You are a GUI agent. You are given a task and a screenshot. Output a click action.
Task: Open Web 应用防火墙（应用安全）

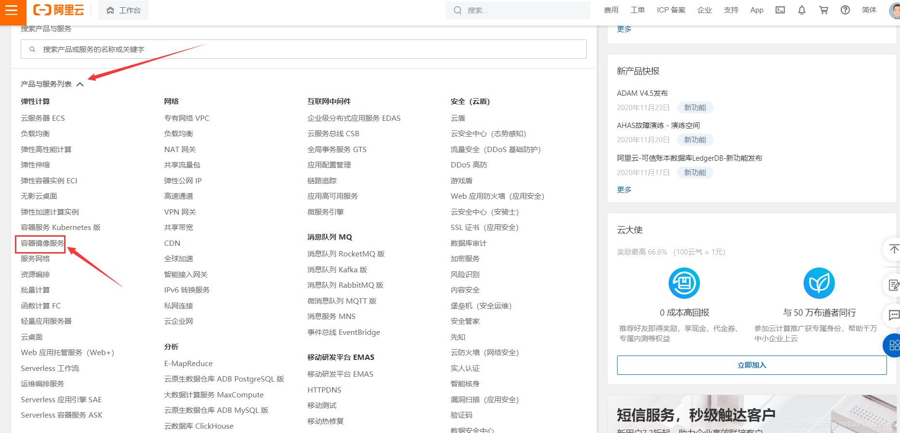coord(497,196)
